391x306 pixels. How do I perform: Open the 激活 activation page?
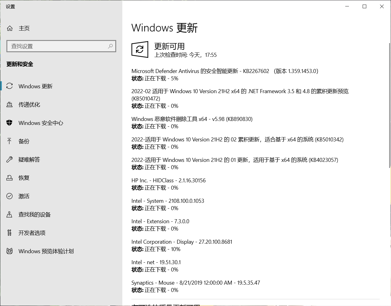click(x=61, y=196)
